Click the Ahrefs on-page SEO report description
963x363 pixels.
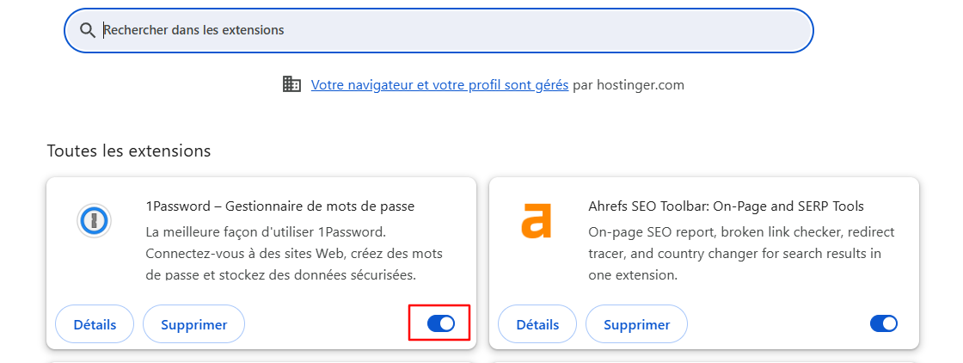(739, 254)
